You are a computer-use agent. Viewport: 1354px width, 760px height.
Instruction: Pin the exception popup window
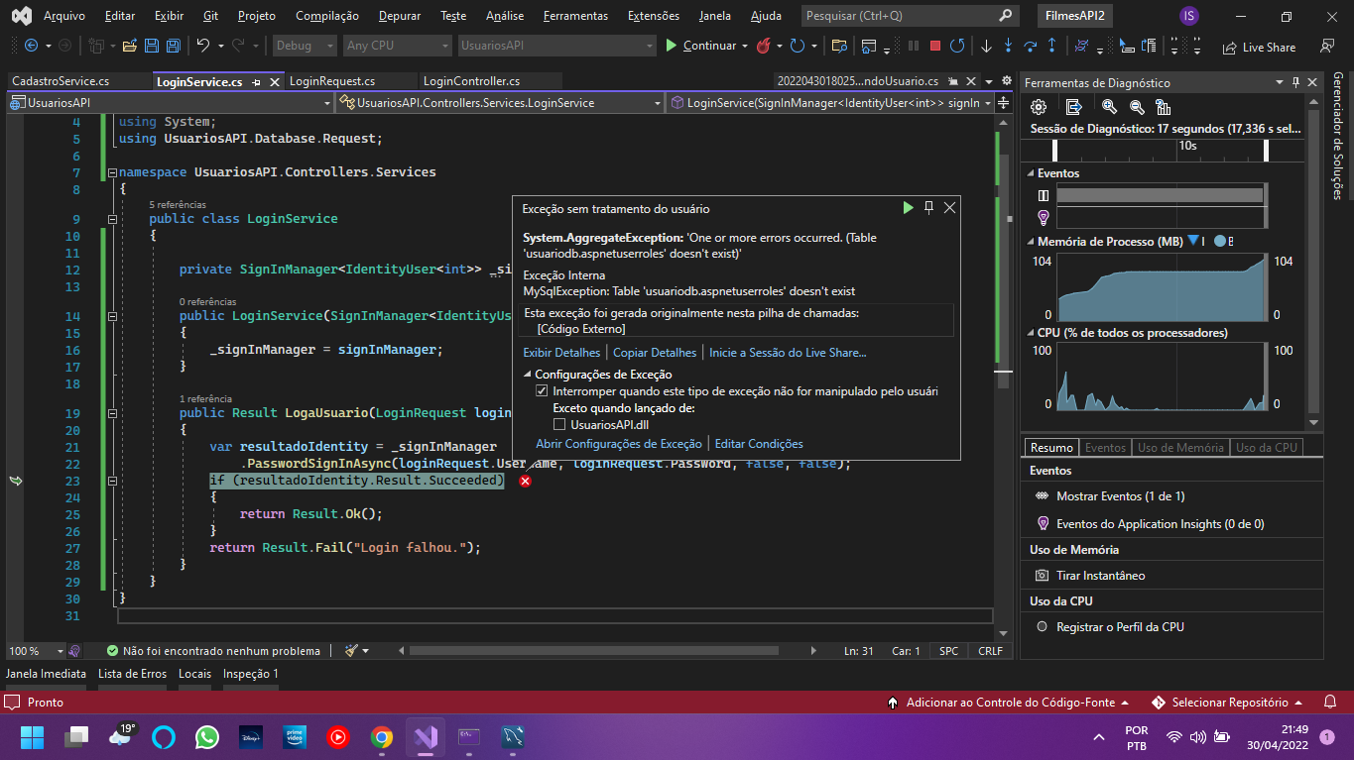tap(928, 207)
